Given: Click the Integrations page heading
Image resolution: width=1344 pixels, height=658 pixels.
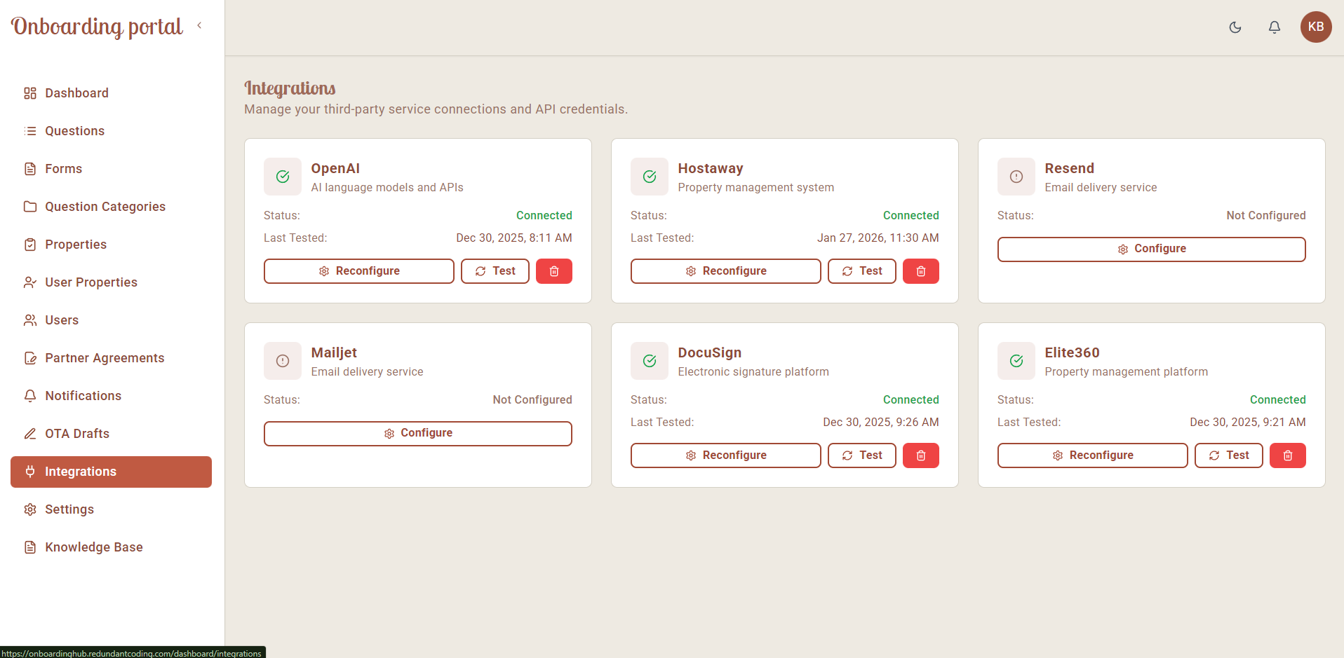Looking at the screenshot, I should click(290, 88).
